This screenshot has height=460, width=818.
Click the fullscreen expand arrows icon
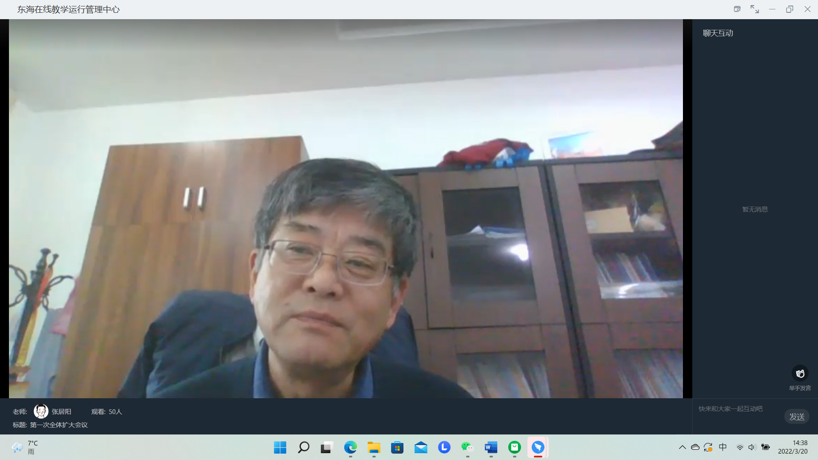tap(755, 9)
